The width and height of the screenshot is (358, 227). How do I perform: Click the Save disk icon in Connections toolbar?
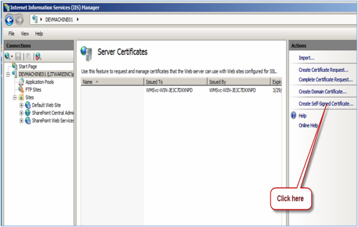18,56
